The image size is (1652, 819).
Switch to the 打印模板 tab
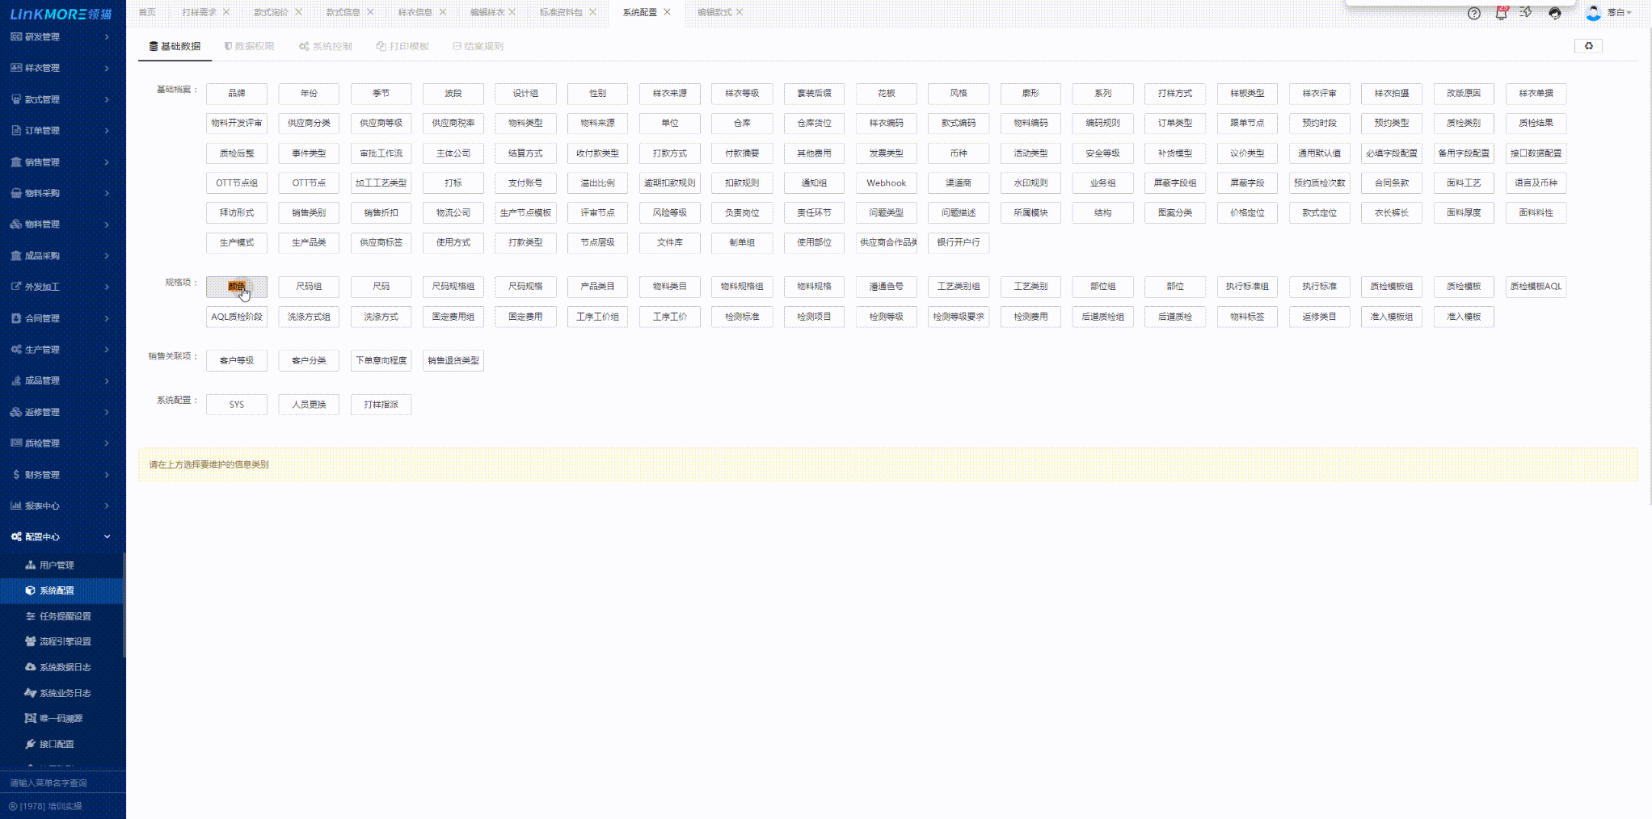pyautogui.click(x=402, y=46)
